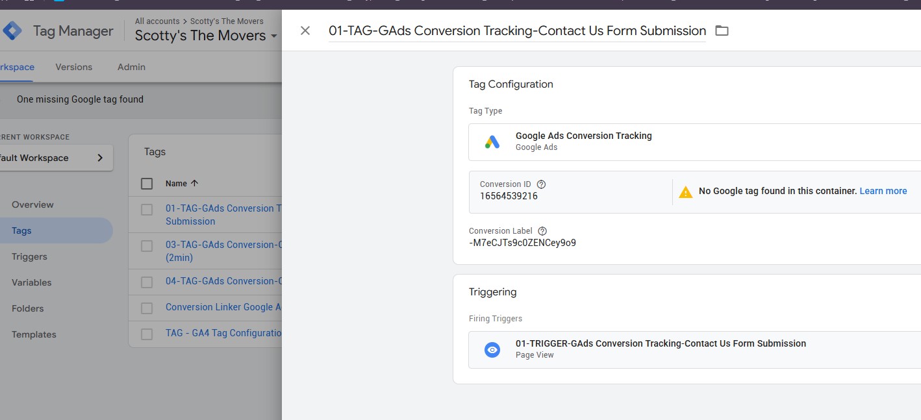Select the Google Ads Conversion Tracking tag type

point(694,142)
